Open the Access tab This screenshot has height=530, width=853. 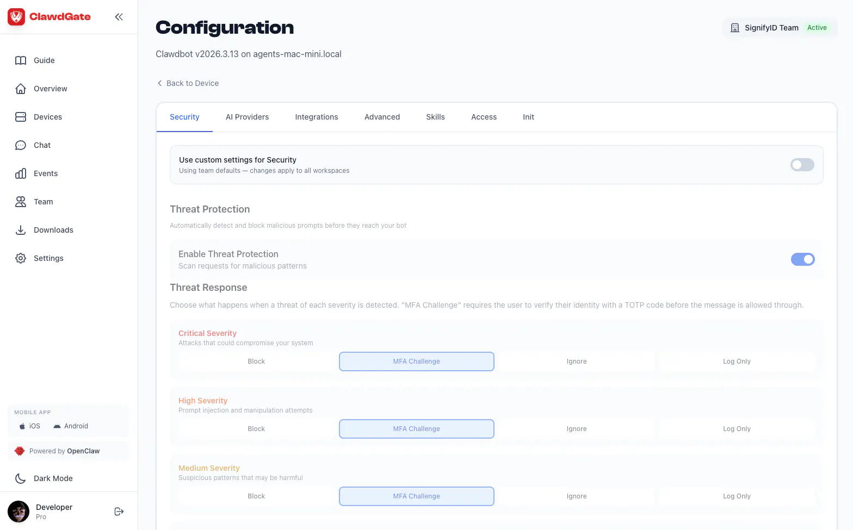coord(484,117)
